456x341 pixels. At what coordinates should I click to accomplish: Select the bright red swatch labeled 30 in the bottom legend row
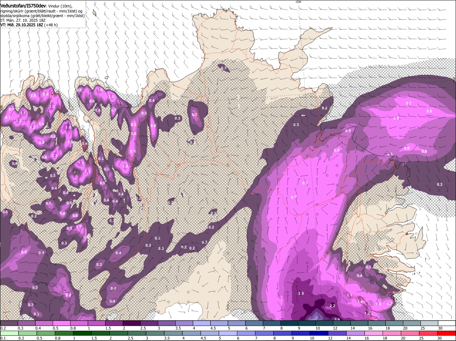tap(446, 333)
